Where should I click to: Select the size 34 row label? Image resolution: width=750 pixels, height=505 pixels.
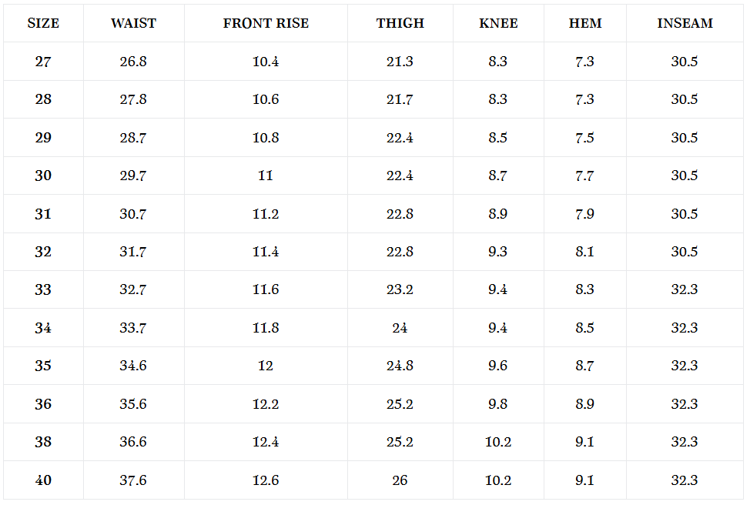[43, 328]
